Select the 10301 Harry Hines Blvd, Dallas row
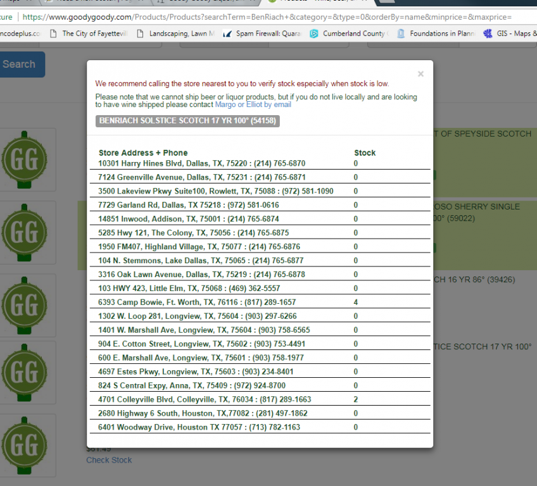The width and height of the screenshot is (537, 486). [x=260, y=164]
